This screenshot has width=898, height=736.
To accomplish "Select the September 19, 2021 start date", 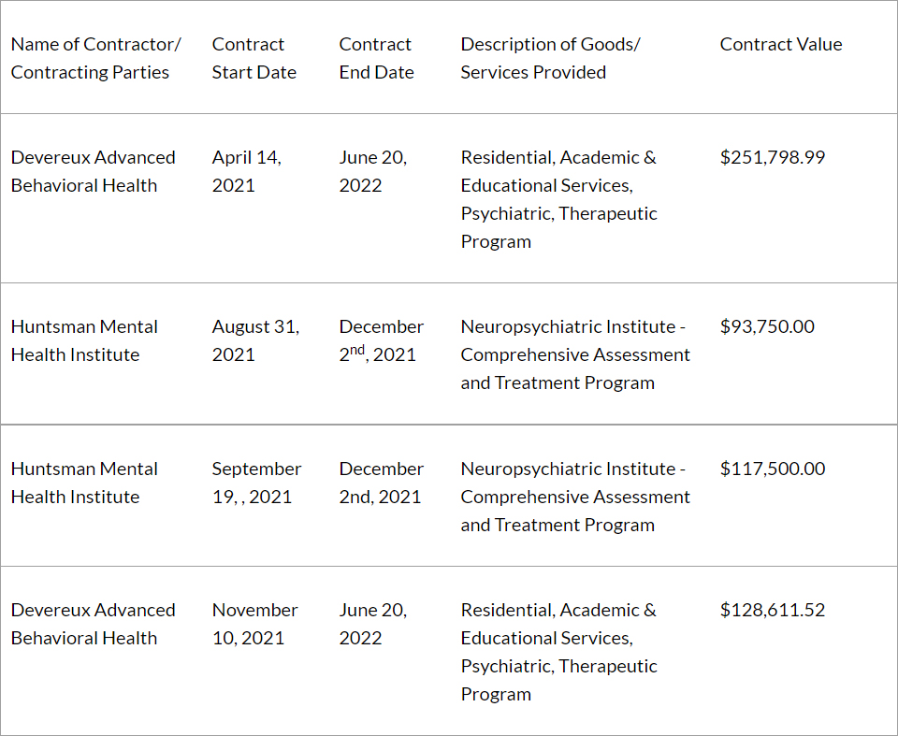I will coord(256,483).
